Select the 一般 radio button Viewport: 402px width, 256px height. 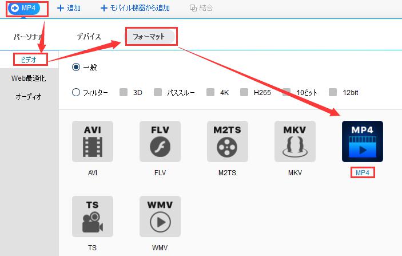[x=76, y=67]
